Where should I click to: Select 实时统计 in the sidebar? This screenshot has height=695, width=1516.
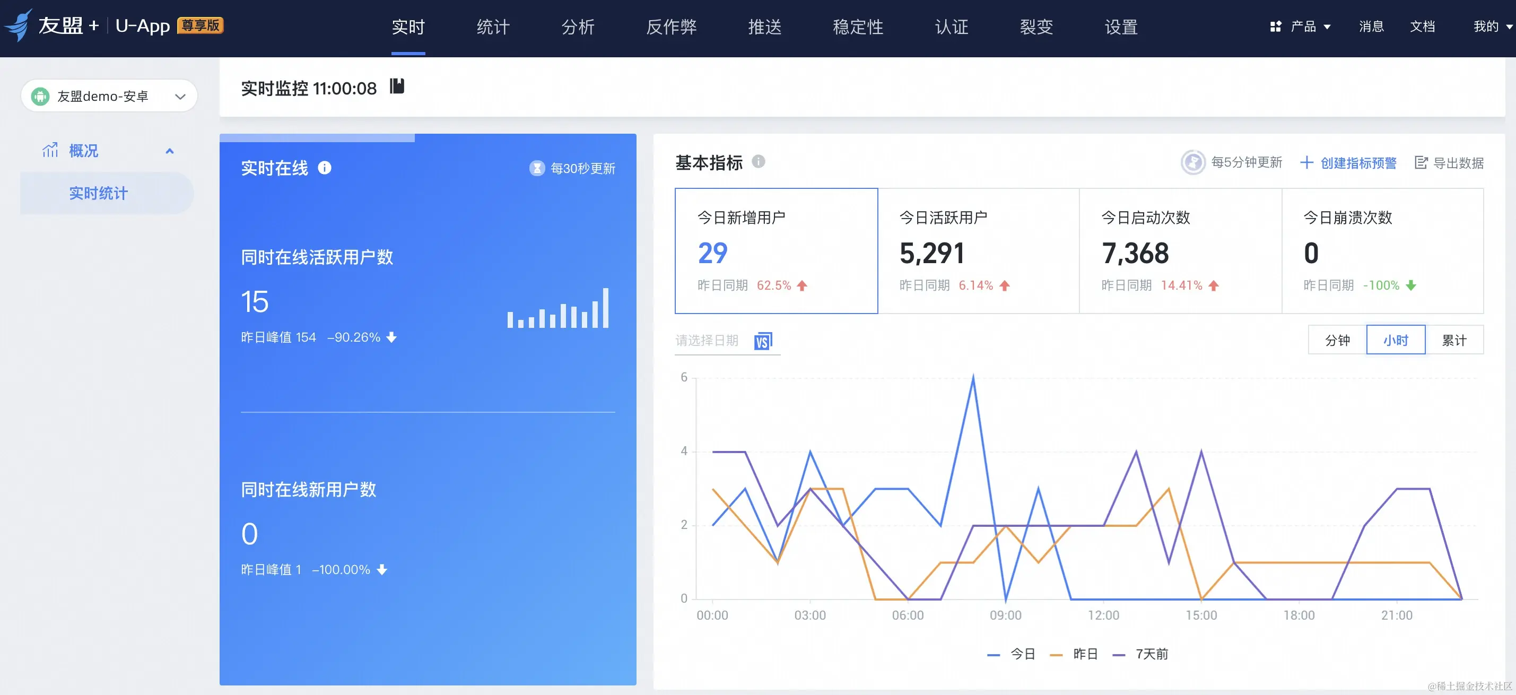click(x=98, y=193)
